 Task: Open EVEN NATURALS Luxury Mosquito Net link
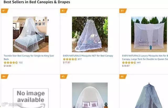point(145,57)
